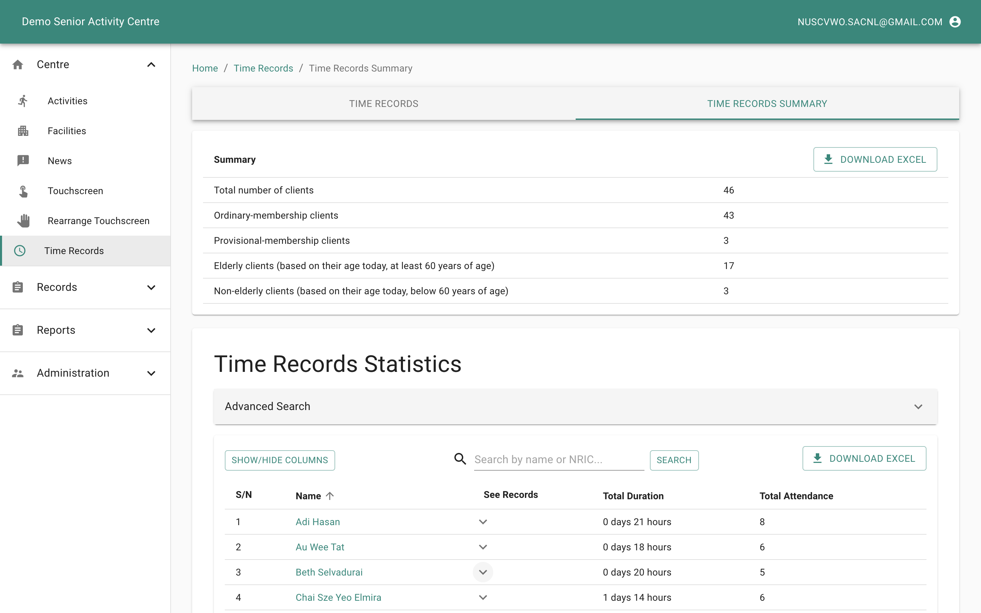Click the "Time Records Statistics" heading
Screen dimensions: 981x613
click(x=337, y=364)
